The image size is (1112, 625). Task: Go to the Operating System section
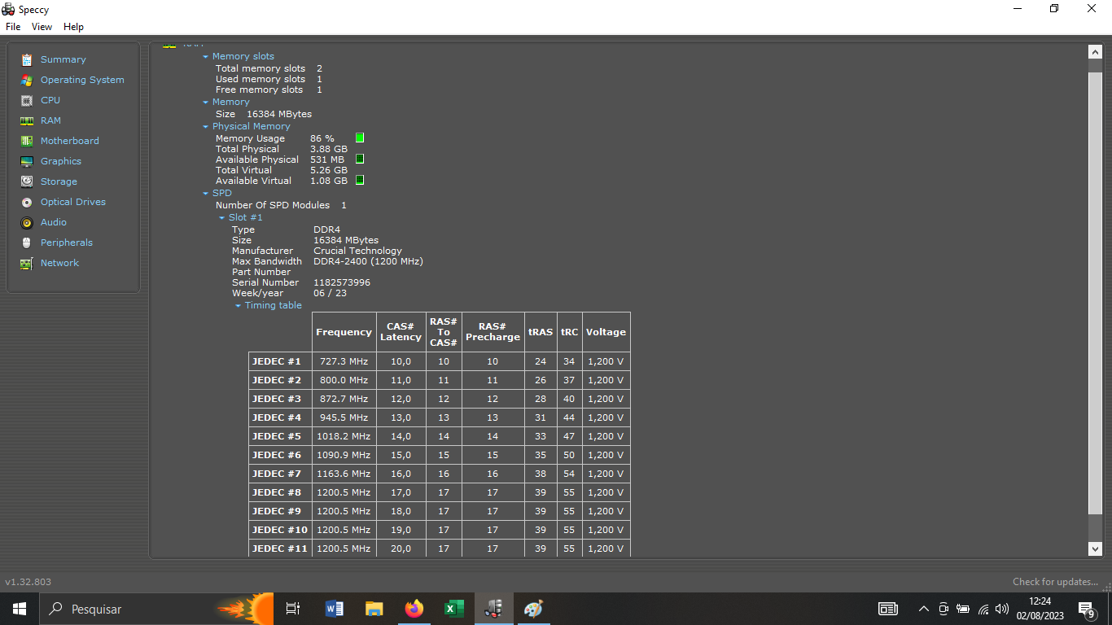[x=82, y=80]
